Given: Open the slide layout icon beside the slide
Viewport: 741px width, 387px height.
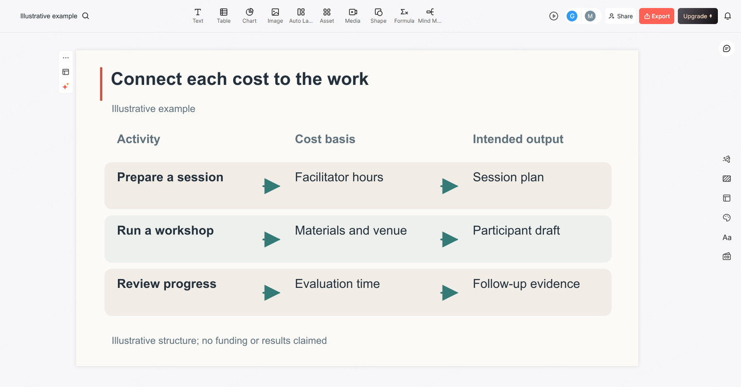Looking at the screenshot, I should pos(66,72).
